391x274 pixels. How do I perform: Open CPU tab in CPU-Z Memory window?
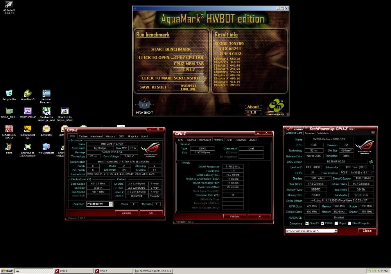[x=181, y=140]
